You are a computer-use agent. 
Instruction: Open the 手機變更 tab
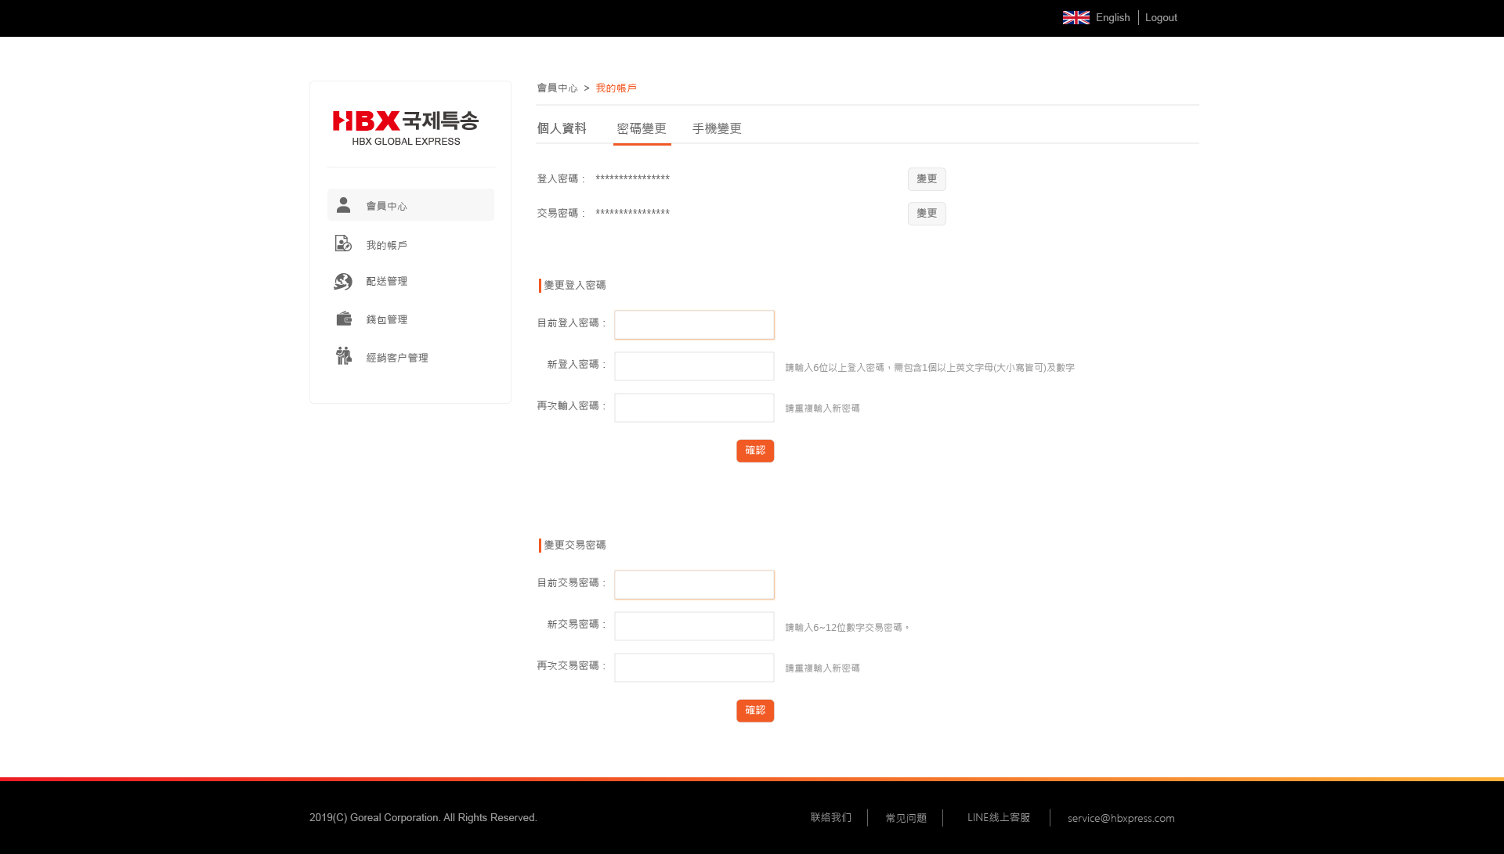[717, 128]
